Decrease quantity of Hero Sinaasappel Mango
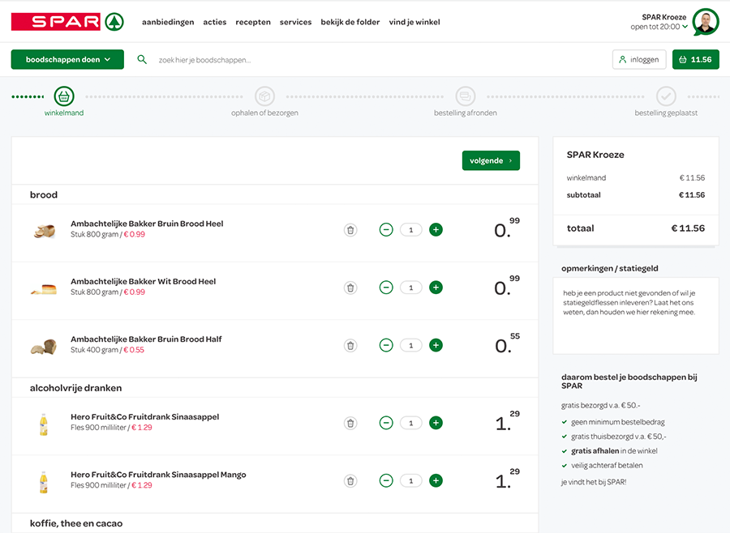 coord(386,480)
